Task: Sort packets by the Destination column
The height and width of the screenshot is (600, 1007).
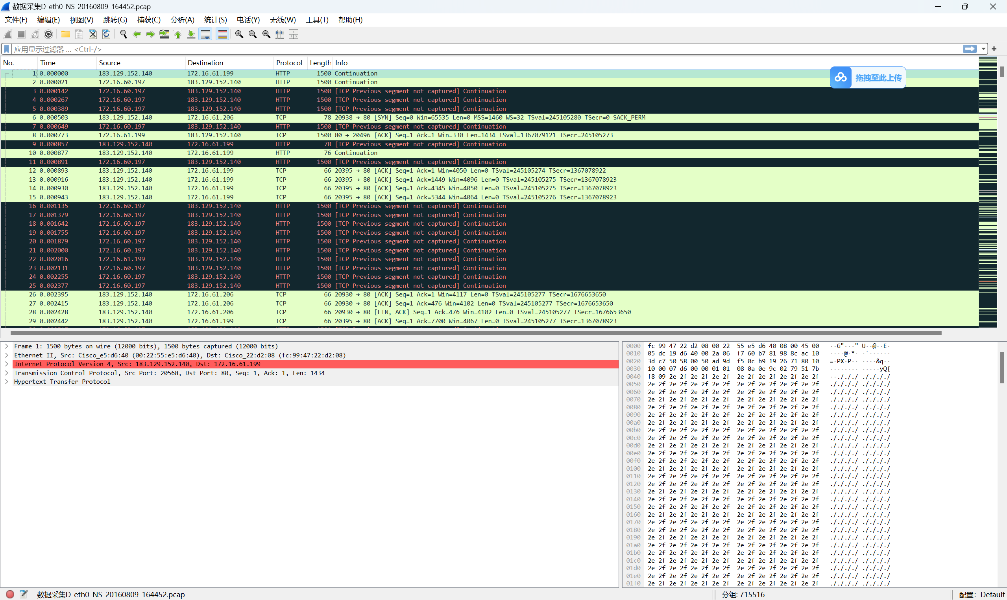Action: point(229,63)
